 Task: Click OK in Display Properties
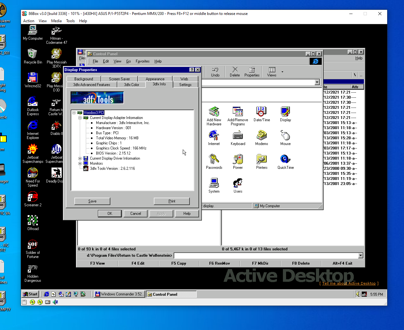[110, 214]
